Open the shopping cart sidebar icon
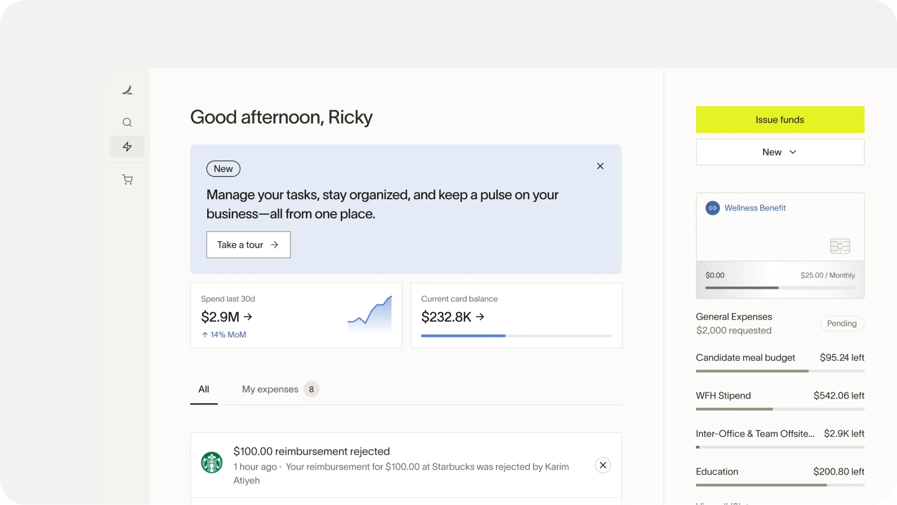 pyautogui.click(x=127, y=180)
